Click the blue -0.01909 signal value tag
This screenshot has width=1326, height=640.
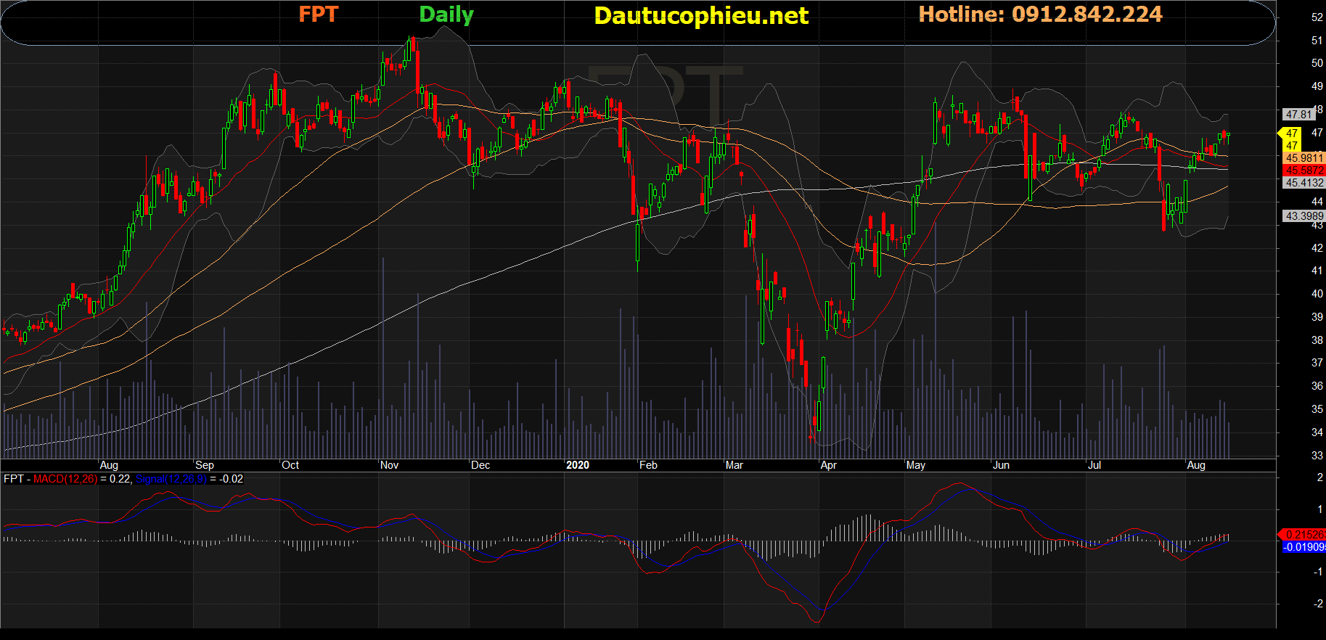[1304, 547]
